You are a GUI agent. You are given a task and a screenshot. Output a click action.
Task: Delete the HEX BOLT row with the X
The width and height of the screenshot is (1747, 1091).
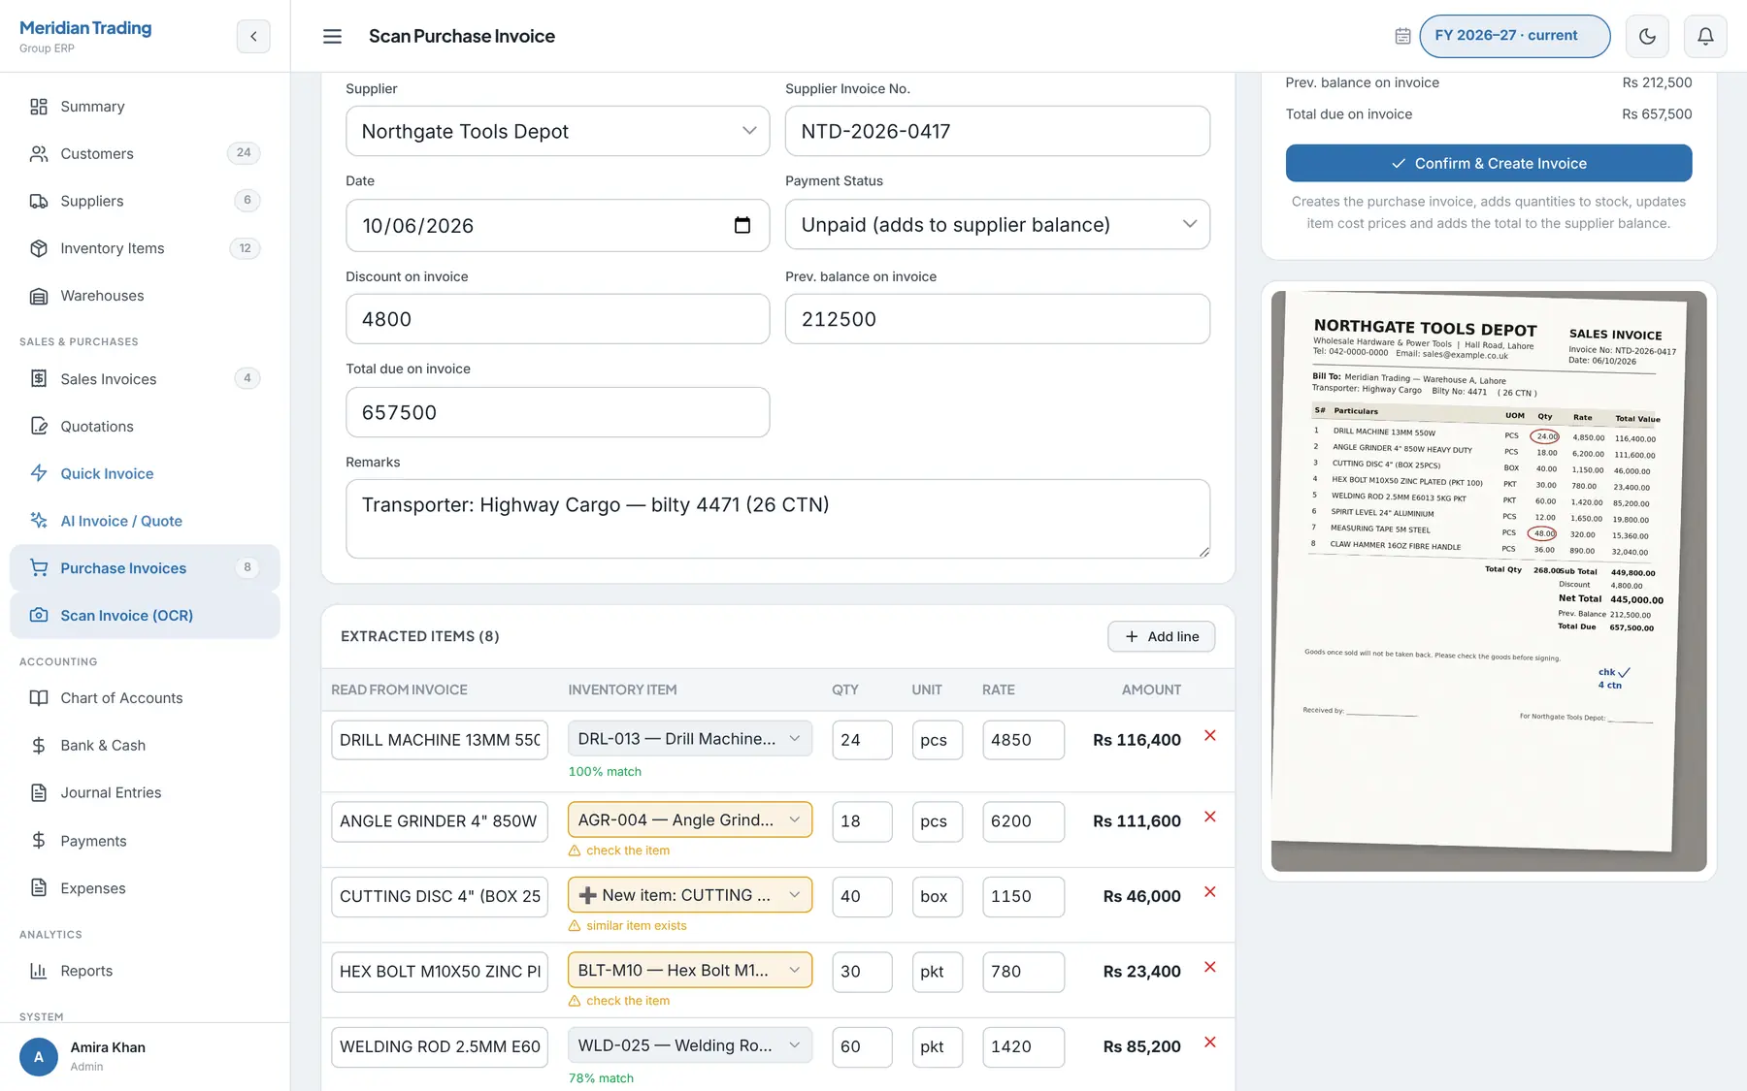click(x=1210, y=967)
